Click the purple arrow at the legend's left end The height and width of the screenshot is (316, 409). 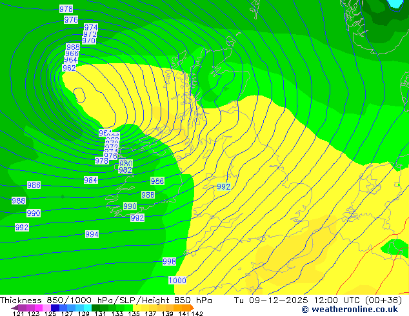pos(14,308)
